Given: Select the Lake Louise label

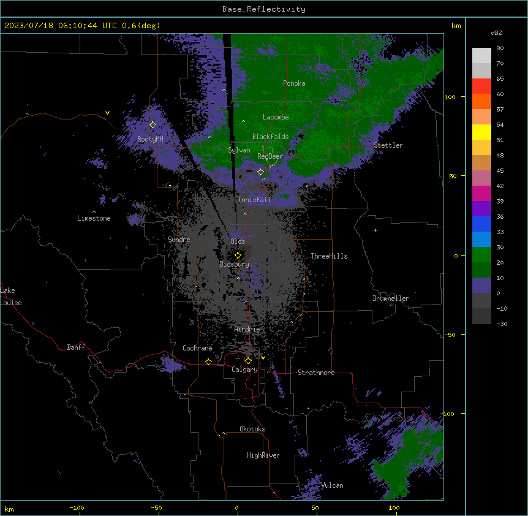Looking at the screenshot, I should point(11,297).
